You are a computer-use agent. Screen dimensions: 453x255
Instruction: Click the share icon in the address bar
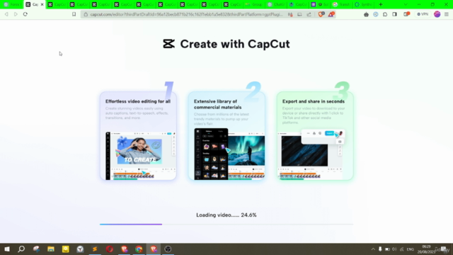click(x=309, y=14)
